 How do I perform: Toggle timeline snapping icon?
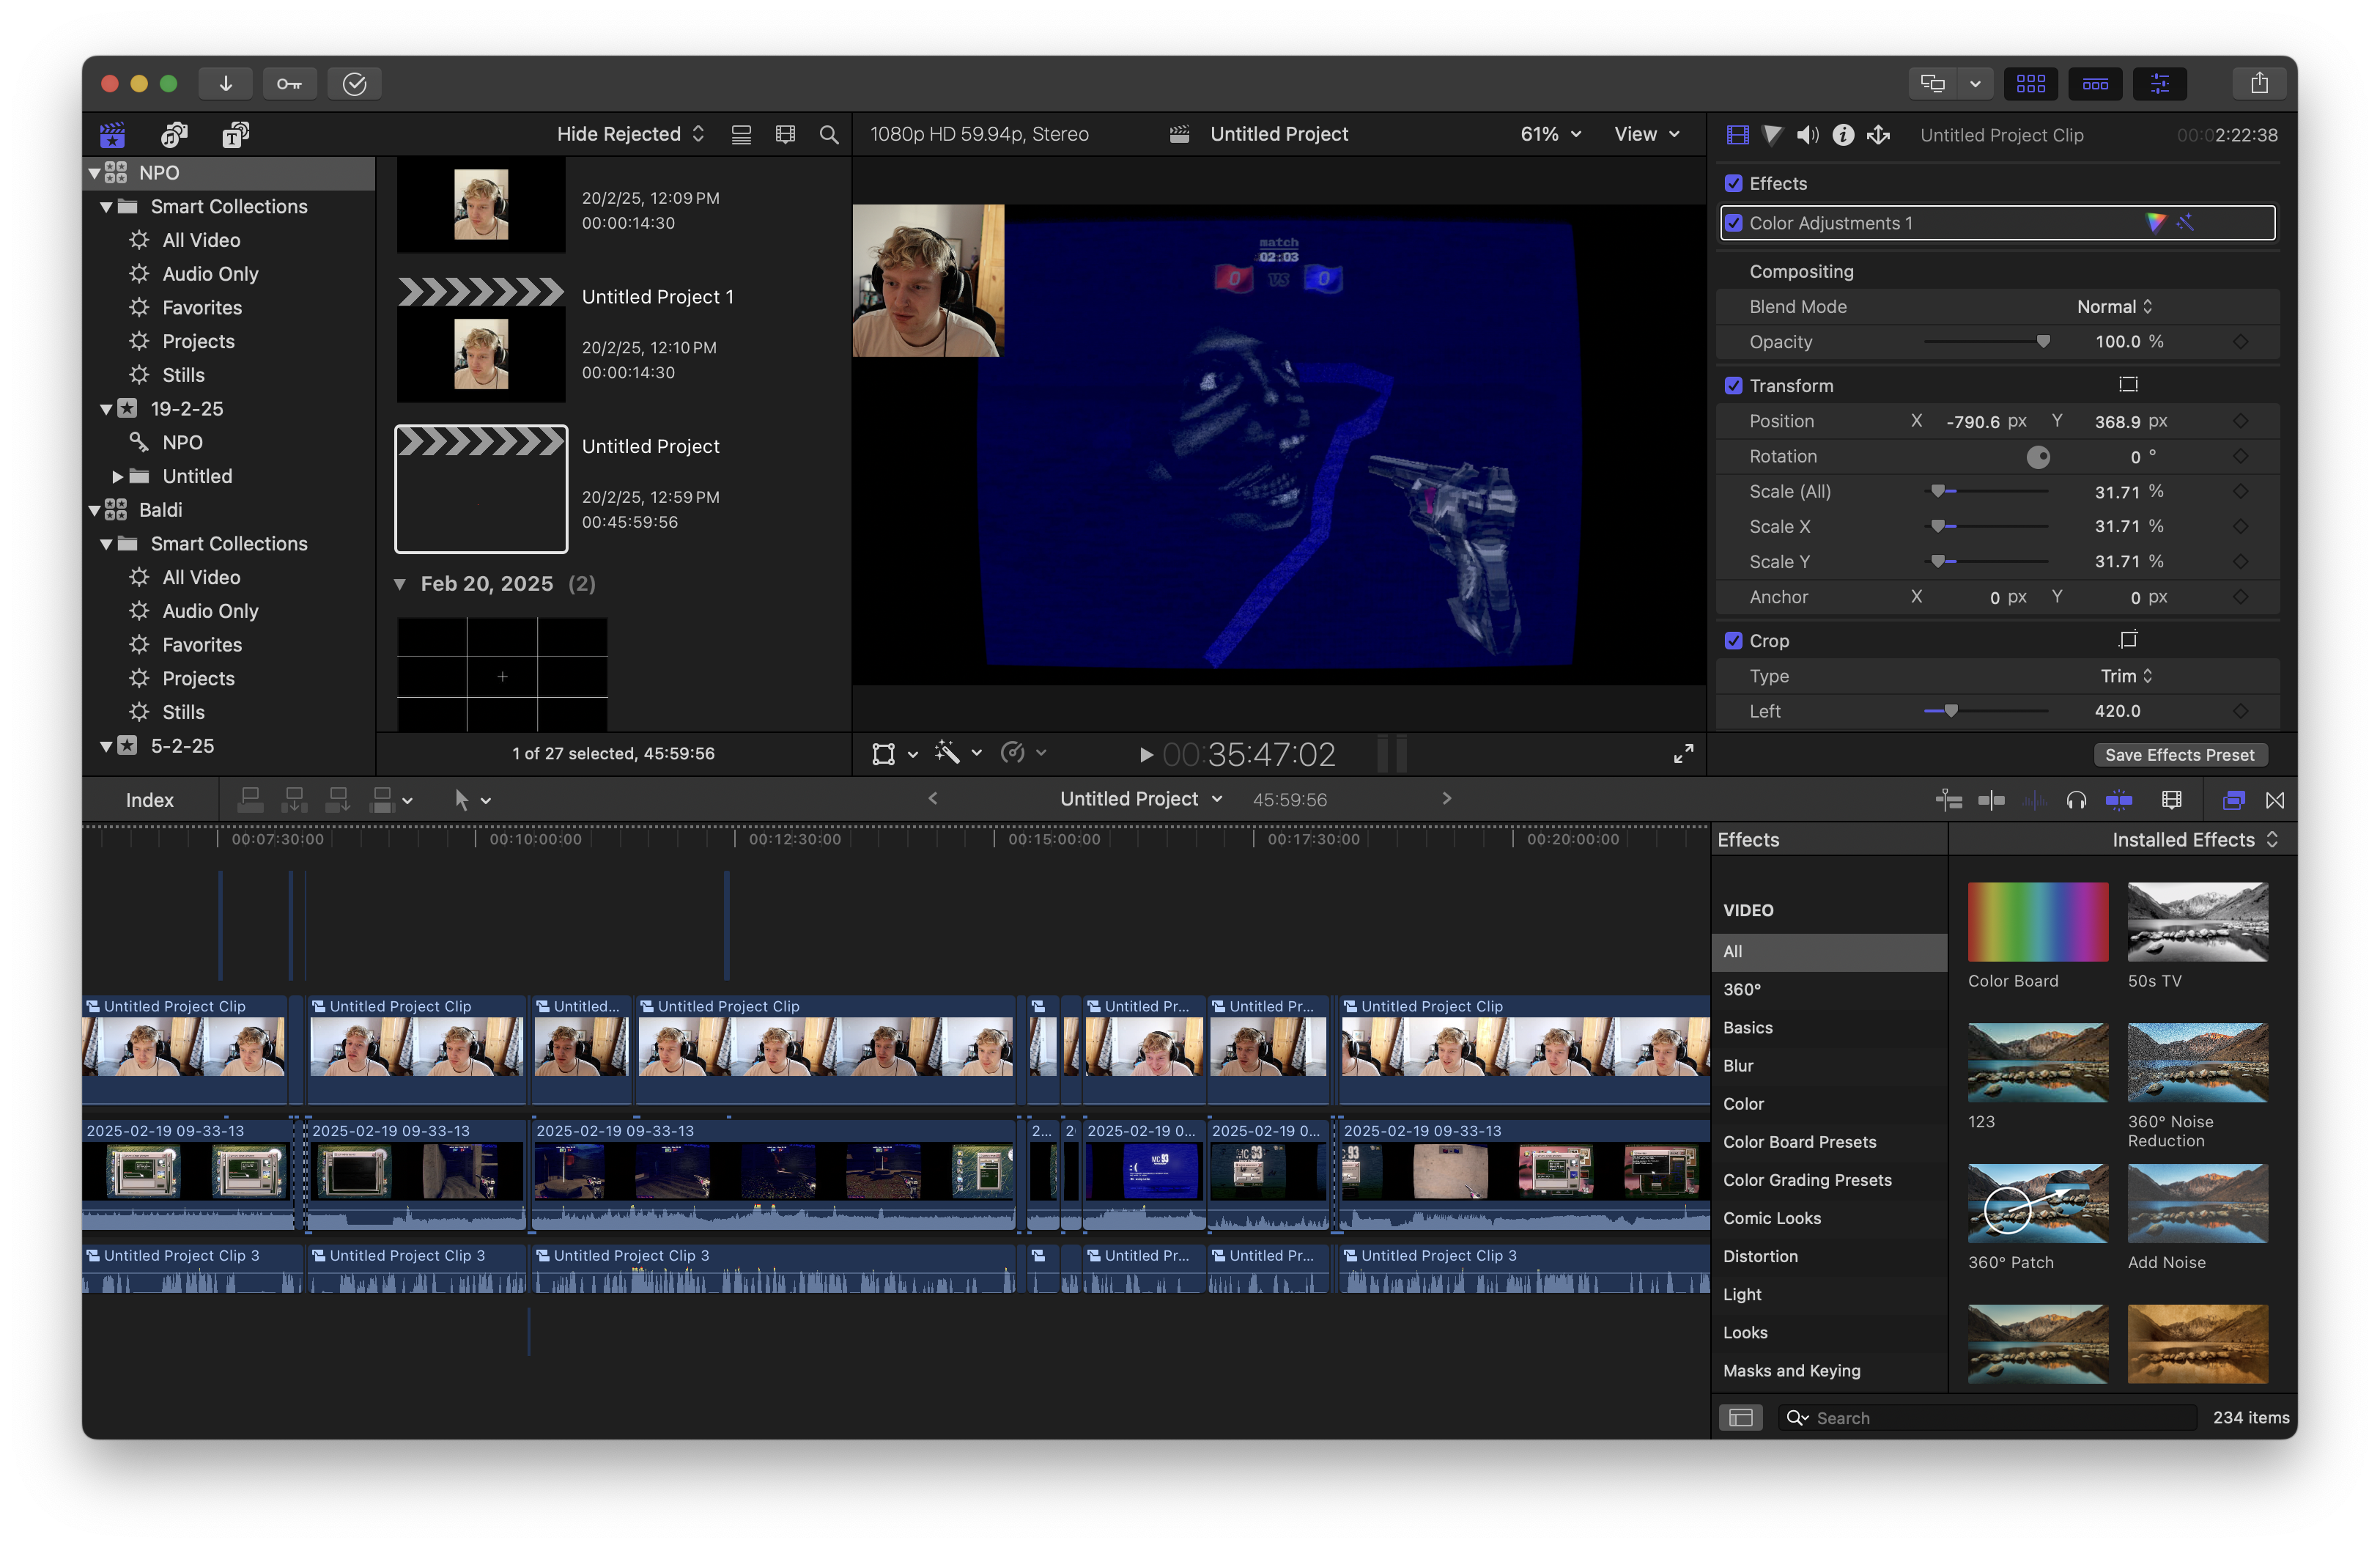[x=2119, y=800]
